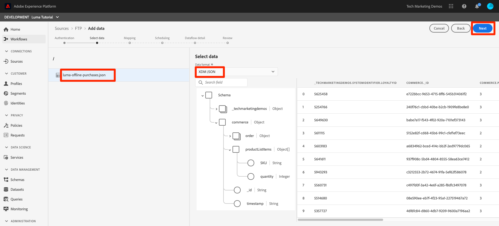
Task: Click the Home house icon
Action: click(6, 29)
